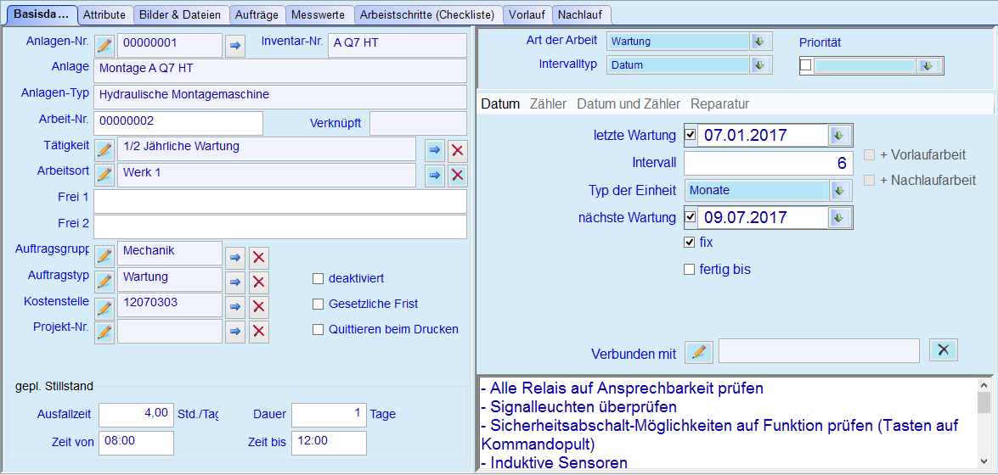This screenshot has width=998, height=475.
Task: Go to the Aufträge tab
Action: click(257, 14)
